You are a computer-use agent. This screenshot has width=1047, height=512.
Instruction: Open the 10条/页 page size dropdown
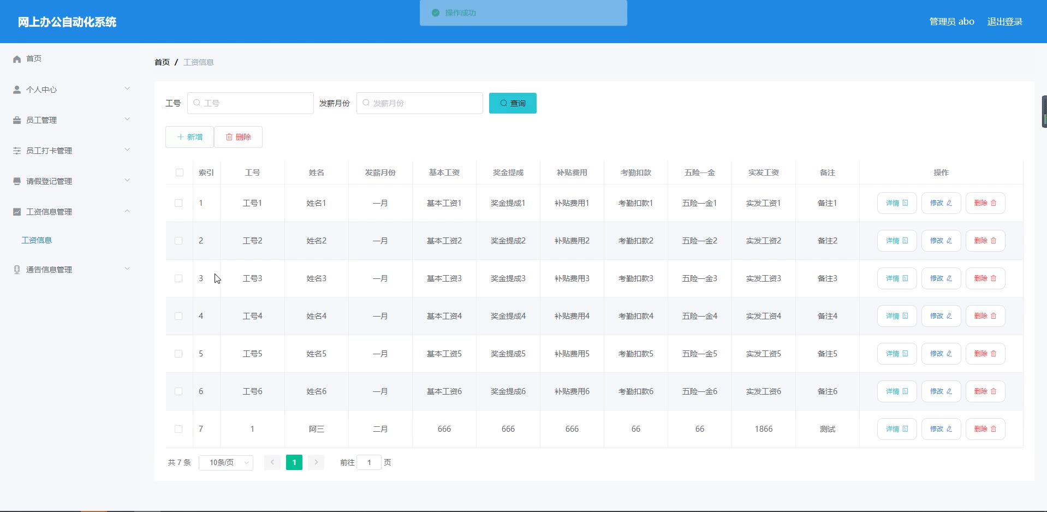tap(226, 462)
